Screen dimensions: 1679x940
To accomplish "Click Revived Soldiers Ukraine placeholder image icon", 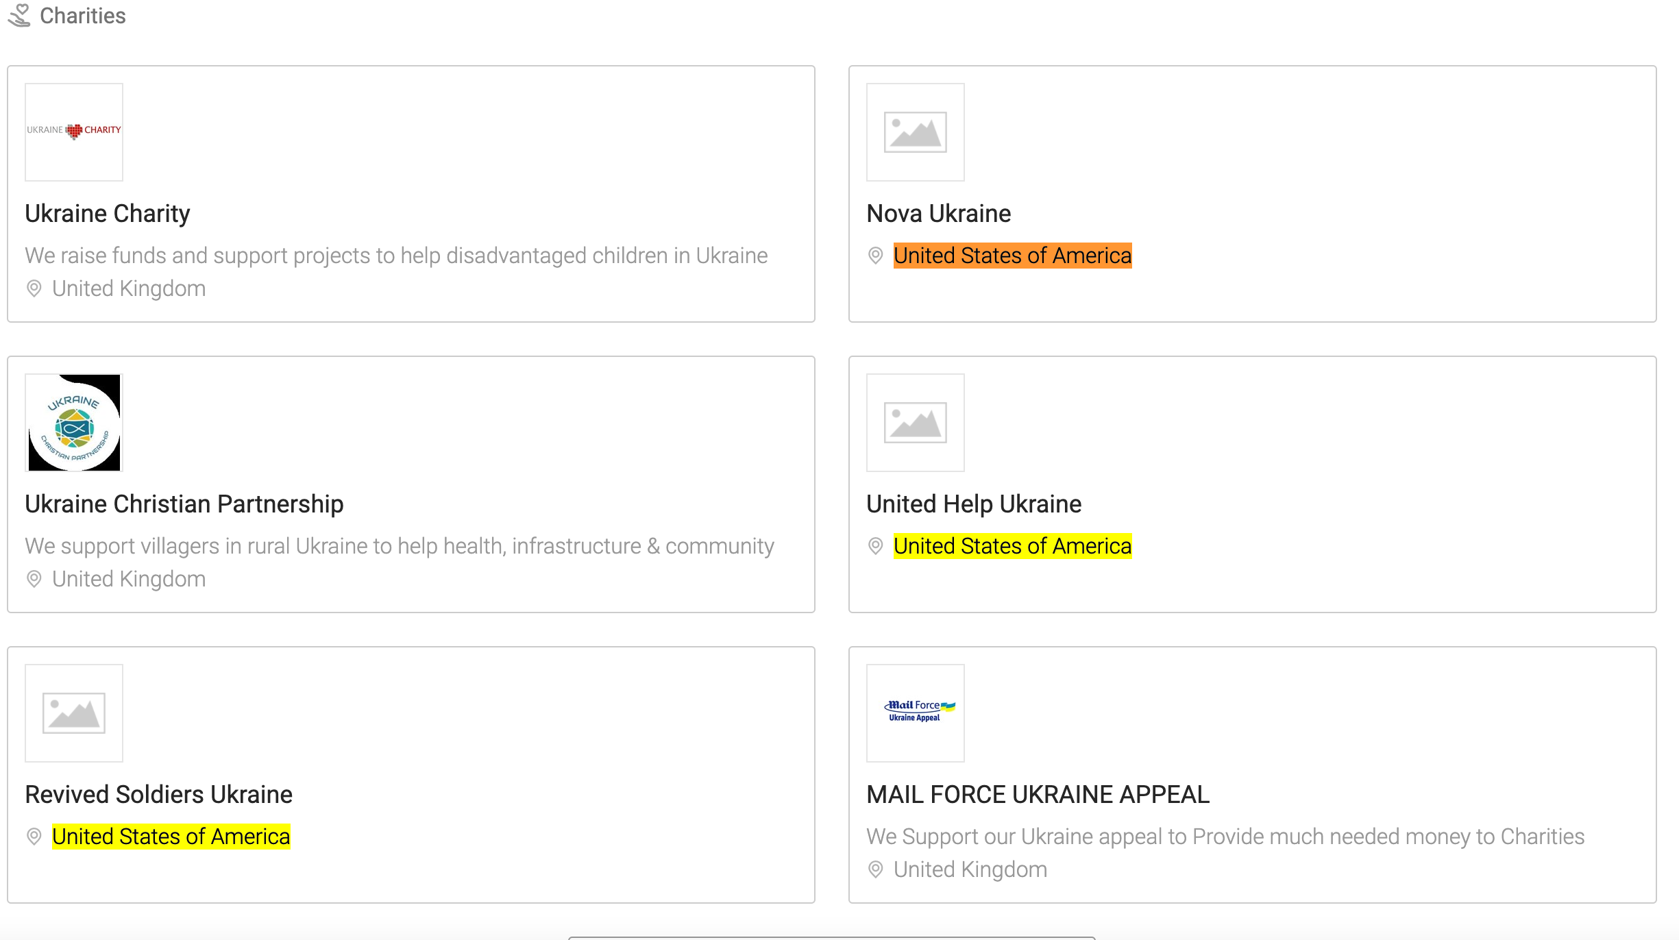I will [74, 713].
